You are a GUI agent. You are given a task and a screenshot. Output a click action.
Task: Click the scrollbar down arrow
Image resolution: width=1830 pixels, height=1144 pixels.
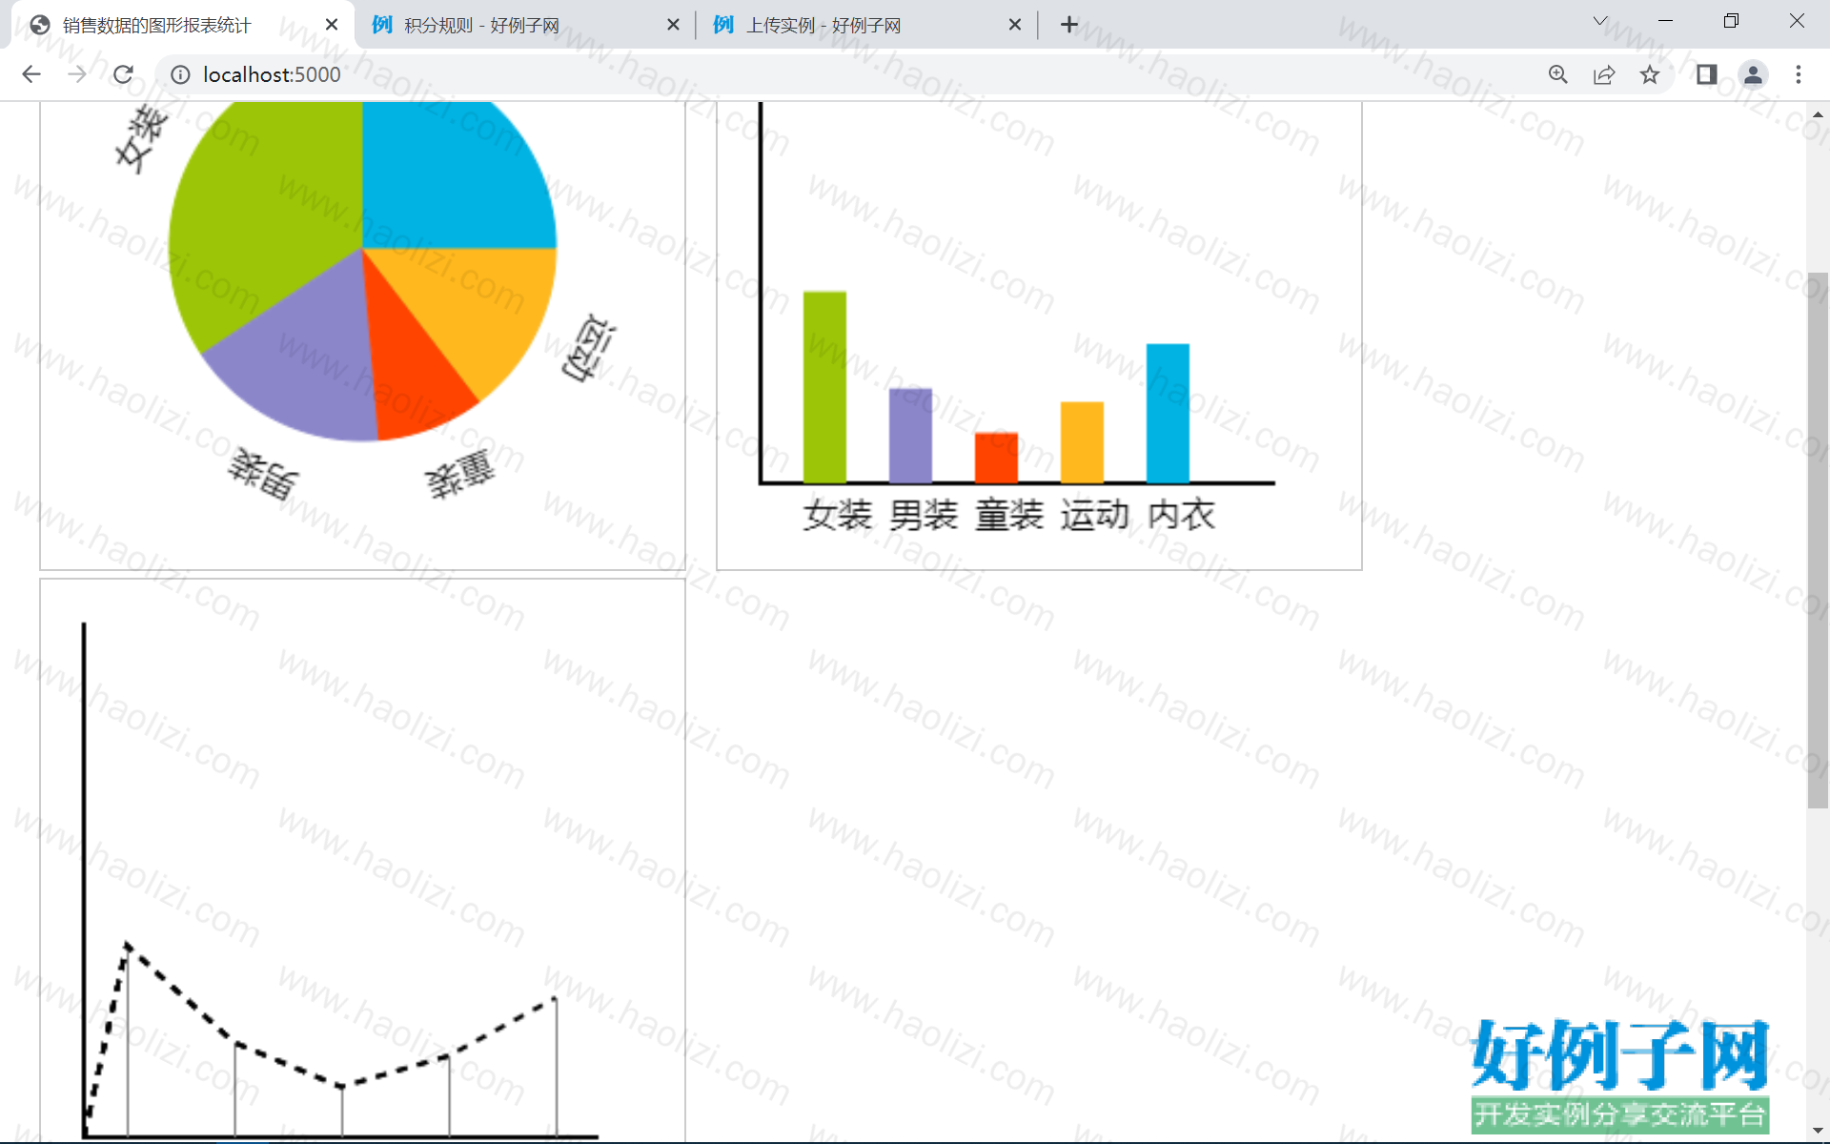click(x=1818, y=1131)
